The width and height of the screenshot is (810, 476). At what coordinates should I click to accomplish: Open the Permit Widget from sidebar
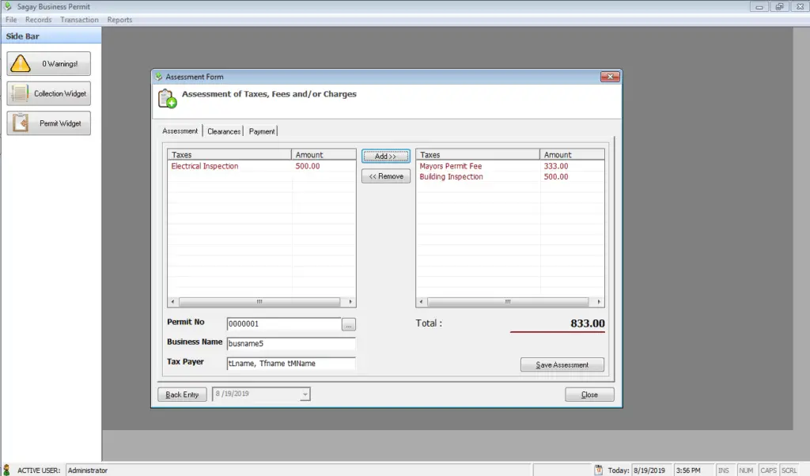coord(48,123)
